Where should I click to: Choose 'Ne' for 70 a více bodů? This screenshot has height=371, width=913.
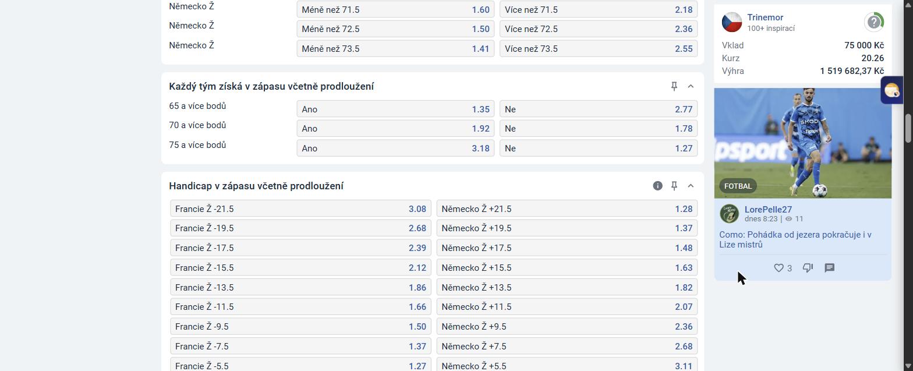click(x=599, y=129)
